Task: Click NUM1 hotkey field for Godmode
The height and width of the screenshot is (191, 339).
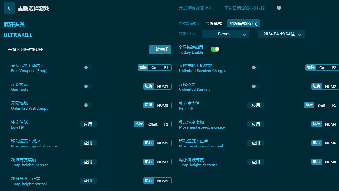Action: pyautogui.click(x=163, y=86)
